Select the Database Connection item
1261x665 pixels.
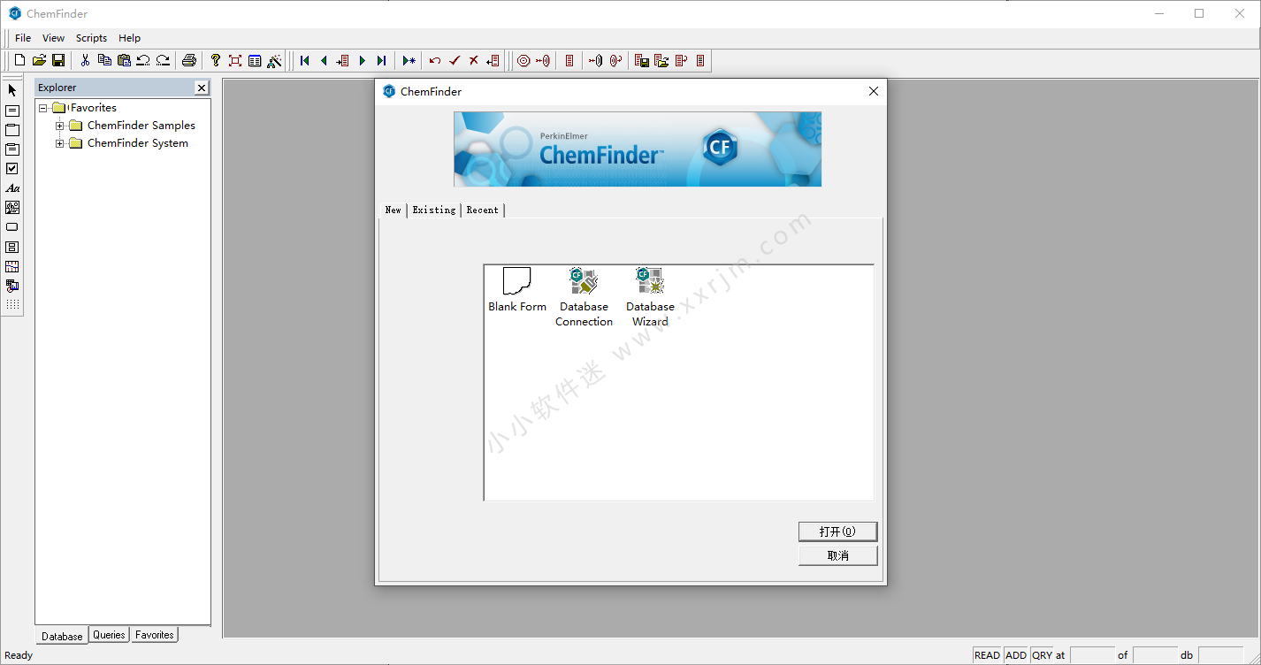tap(584, 298)
